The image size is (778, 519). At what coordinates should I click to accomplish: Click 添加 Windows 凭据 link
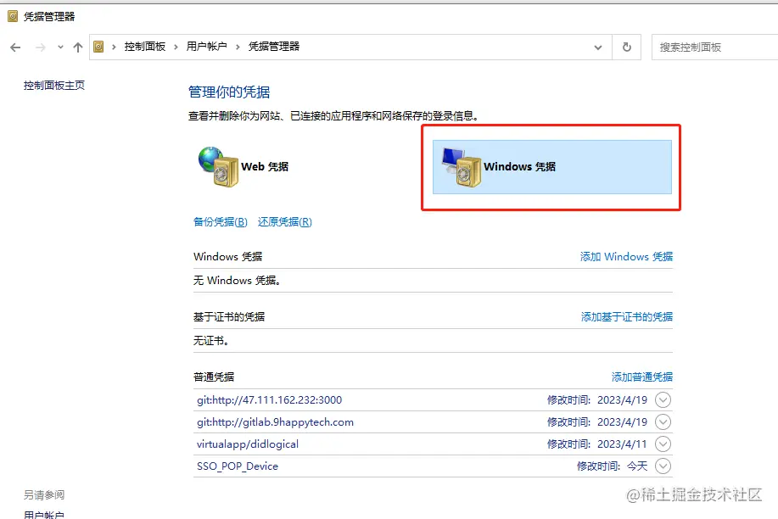tap(627, 256)
